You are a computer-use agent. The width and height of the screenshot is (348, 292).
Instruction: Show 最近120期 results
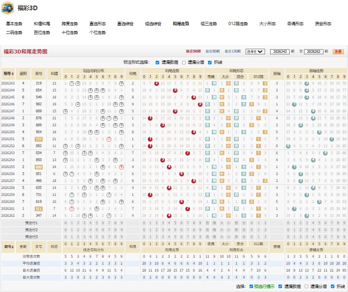232,52
